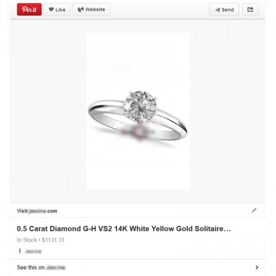Image resolution: width=276 pixels, height=276 pixels.
Task: Click the Like label text
Action: pos(60,9)
